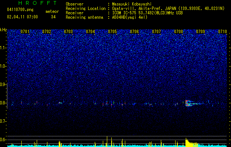Click the 0705 time marker

click(112, 32)
